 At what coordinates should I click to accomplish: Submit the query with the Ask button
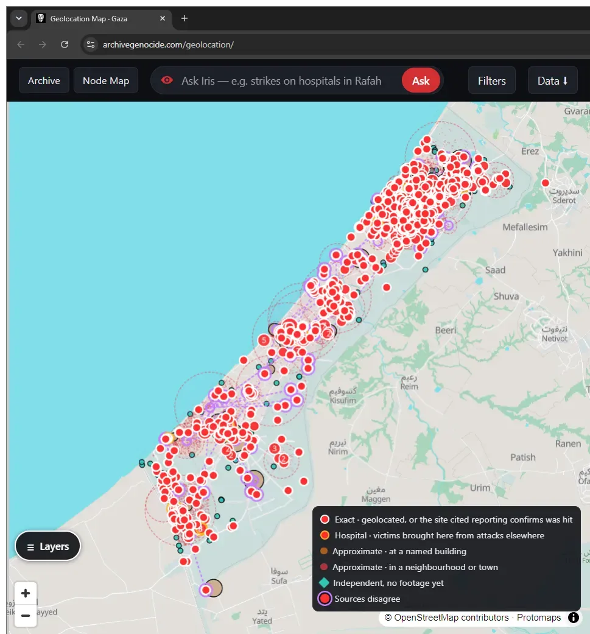[421, 80]
